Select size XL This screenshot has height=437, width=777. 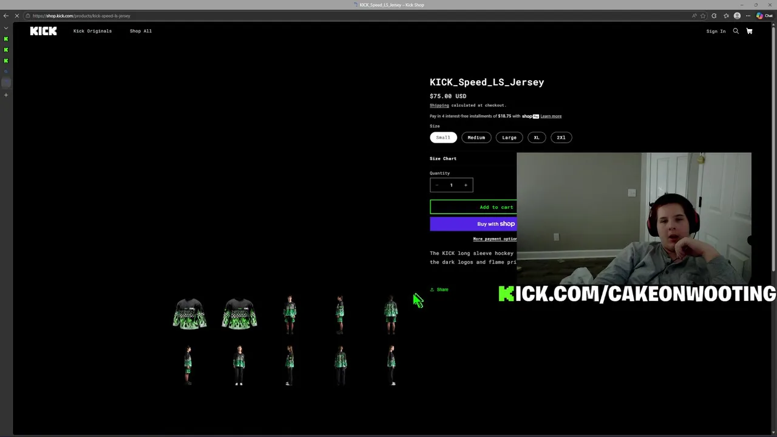coord(537,137)
